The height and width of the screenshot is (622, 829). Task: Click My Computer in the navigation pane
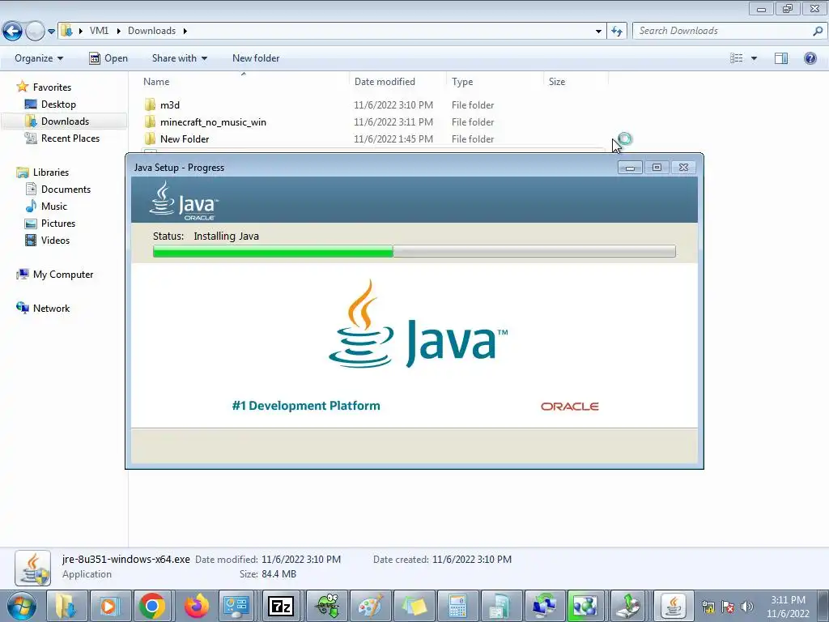coord(63,275)
